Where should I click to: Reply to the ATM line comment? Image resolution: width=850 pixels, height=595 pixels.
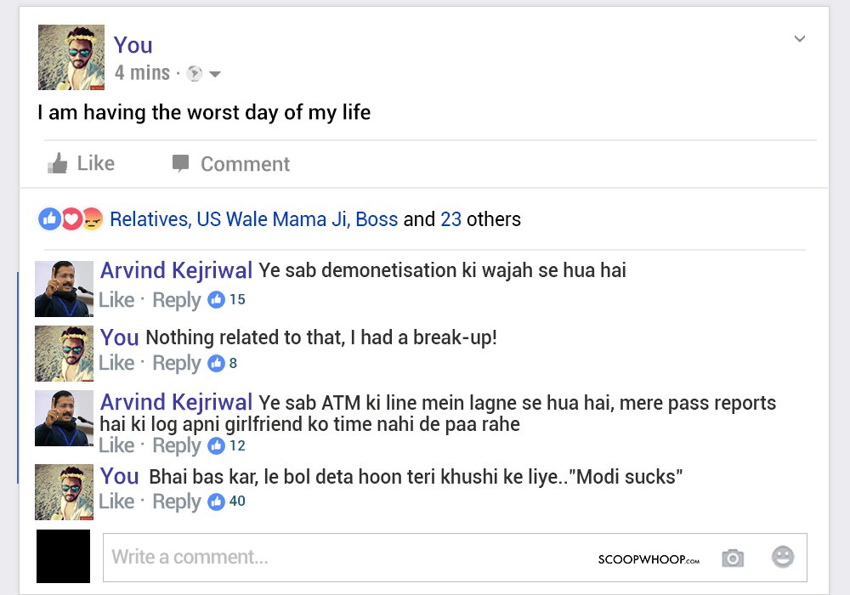(177, 445)
